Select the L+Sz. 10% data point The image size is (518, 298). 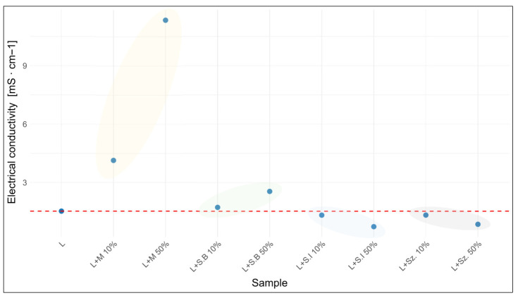tap(426, 216)
